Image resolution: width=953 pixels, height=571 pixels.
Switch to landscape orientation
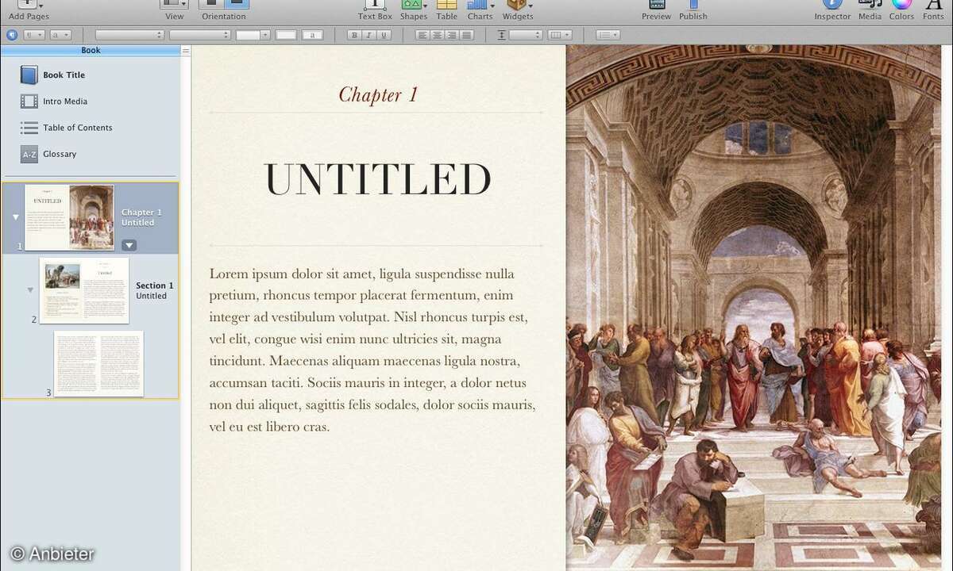pyautogui.click(x=237, y=4)
